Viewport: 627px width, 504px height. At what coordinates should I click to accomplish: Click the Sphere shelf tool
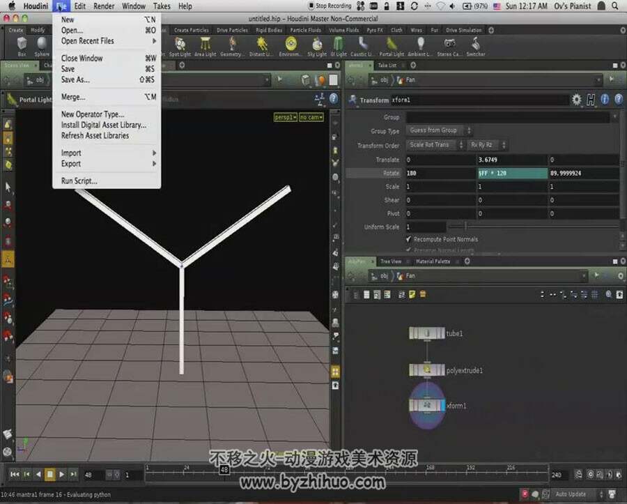[x=42, y=47]
